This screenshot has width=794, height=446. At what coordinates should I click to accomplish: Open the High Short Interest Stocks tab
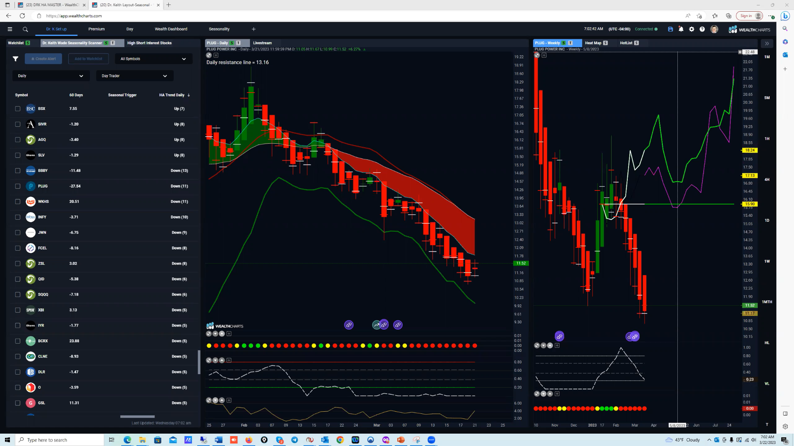coord(149,43)
